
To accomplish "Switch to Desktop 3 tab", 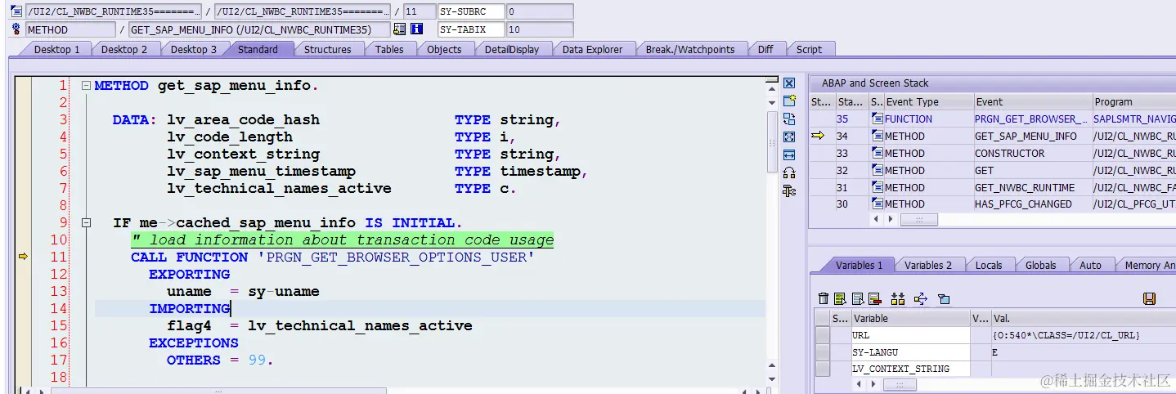I will click(x=194, y=49).
